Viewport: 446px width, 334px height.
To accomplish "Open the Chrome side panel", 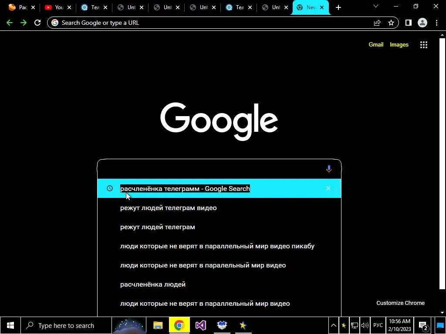I will click(409, 23).
